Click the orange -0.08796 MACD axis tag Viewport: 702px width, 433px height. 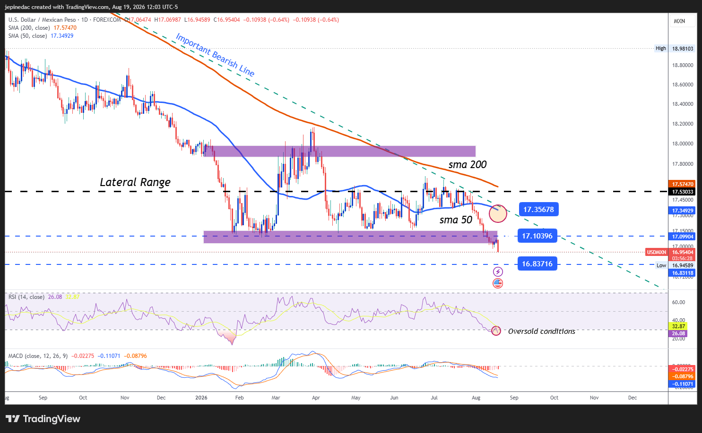point(683,376)
